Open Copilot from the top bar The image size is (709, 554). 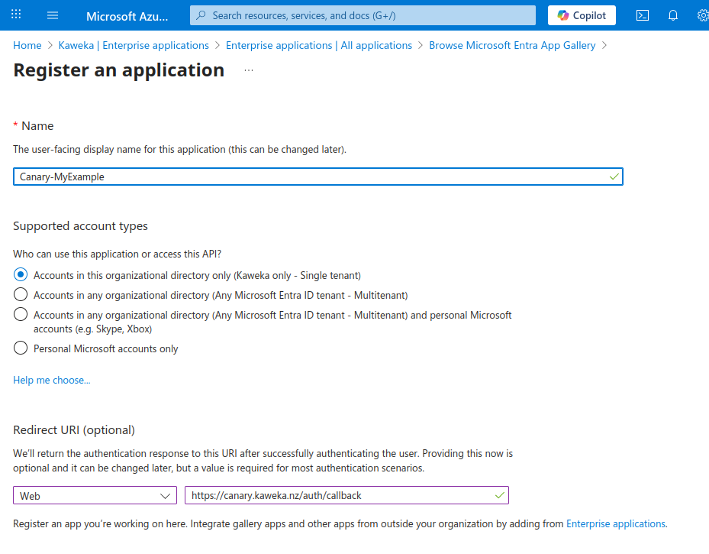pos(581,15)
